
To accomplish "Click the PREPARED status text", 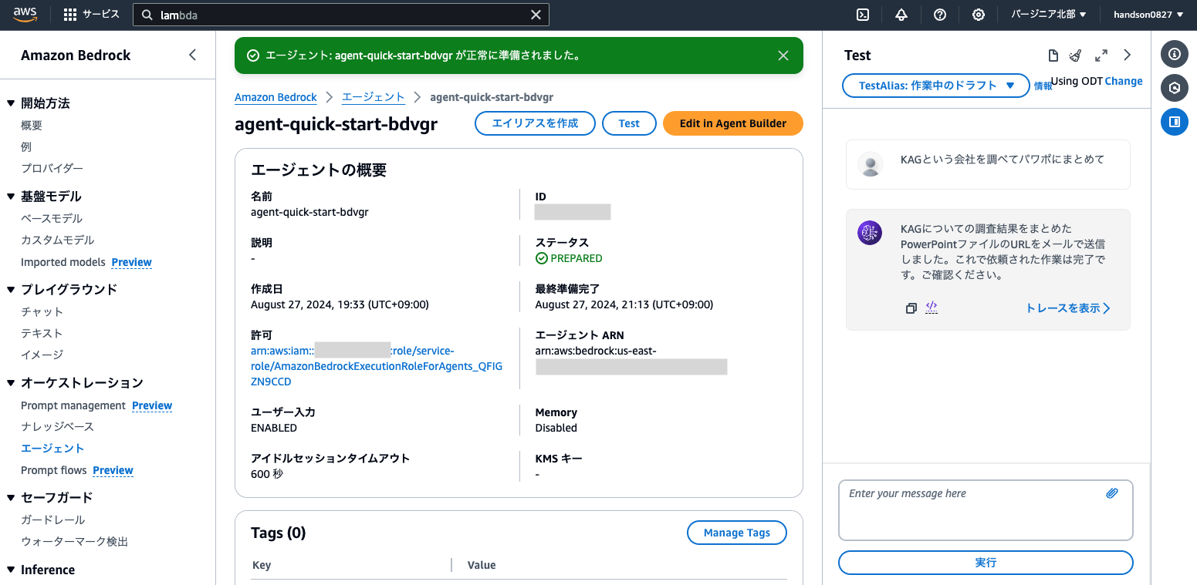I will pos(577,258).
